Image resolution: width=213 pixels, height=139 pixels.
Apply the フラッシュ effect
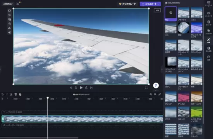[184, 14]
